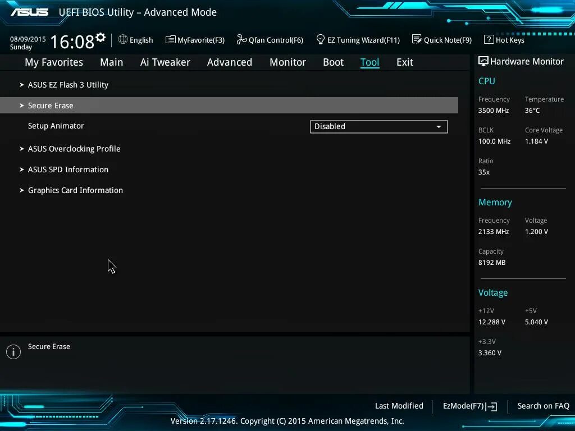Image resolution: width=575 pixels, height=431 pixels.
Task: Launch EZ Tuning Wizard lightbulb icon
Action: 320,39
